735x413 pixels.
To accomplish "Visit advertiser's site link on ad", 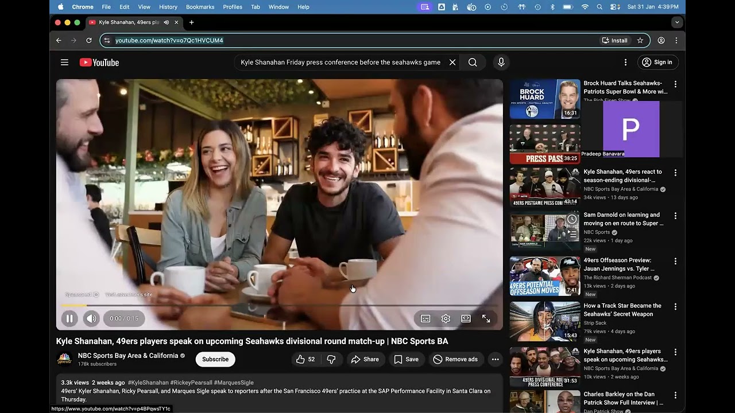I will (x=129, y=295).
